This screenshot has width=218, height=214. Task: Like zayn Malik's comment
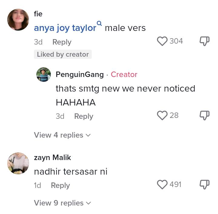pyautogui.click(x=162, y=184)
